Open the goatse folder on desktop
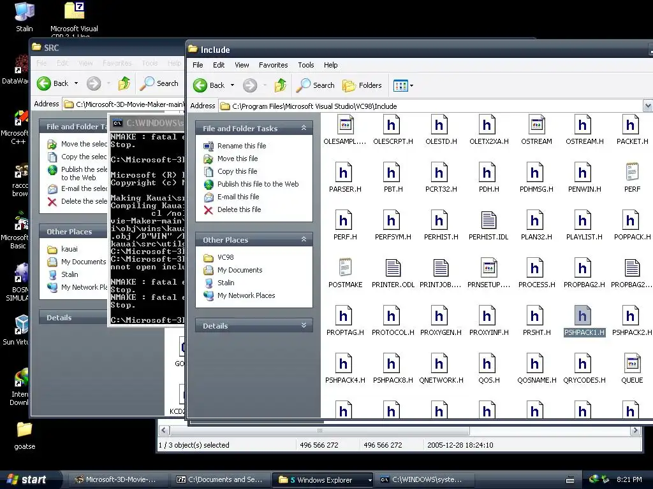653x489 pixels. coord(25,436)
